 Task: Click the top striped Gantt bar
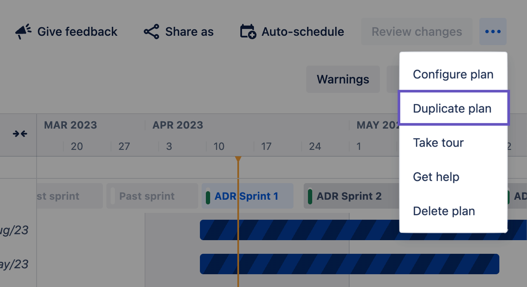[x=298, y=230]
